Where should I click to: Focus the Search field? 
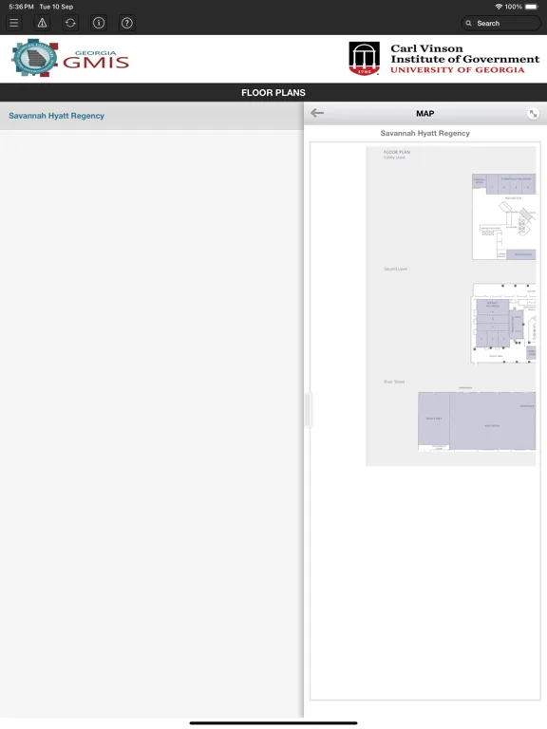click(x=501, y=23)
